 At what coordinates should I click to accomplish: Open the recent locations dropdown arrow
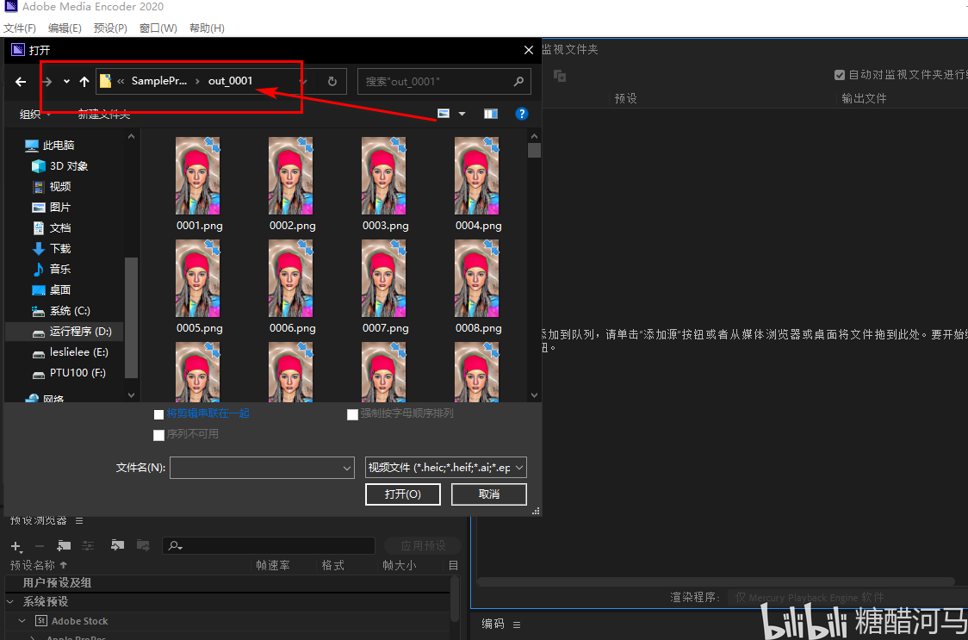coord(66,82)
